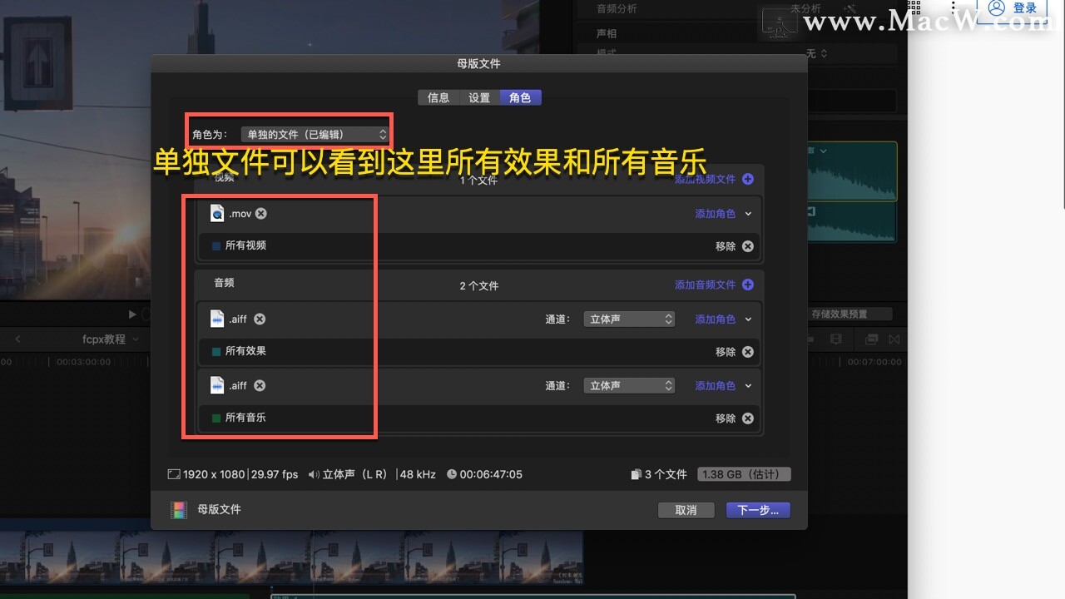This screenshot has height=599, width=1065.
Task: Click 添加角色 for the 所有音乐 file
Action: (x=716, y=385)
